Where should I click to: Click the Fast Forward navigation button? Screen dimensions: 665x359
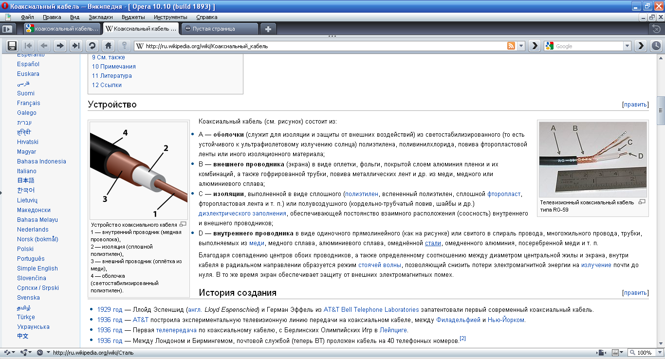point(75,46)
